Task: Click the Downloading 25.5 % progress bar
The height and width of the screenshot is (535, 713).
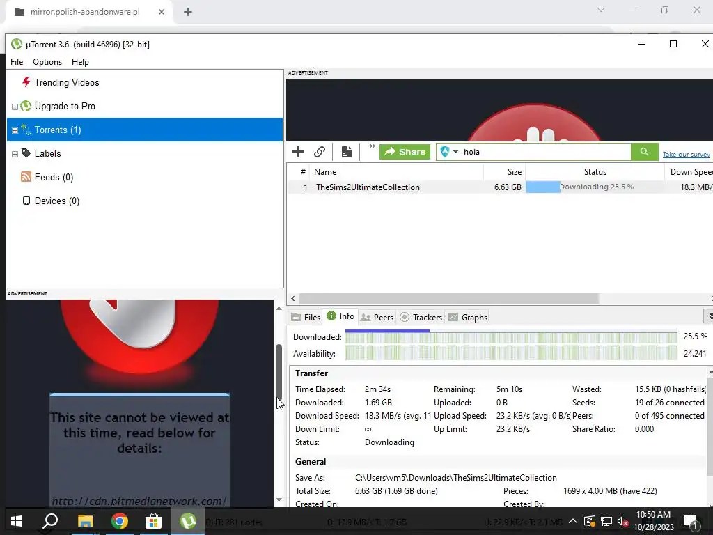Action: tap(595, 187)
